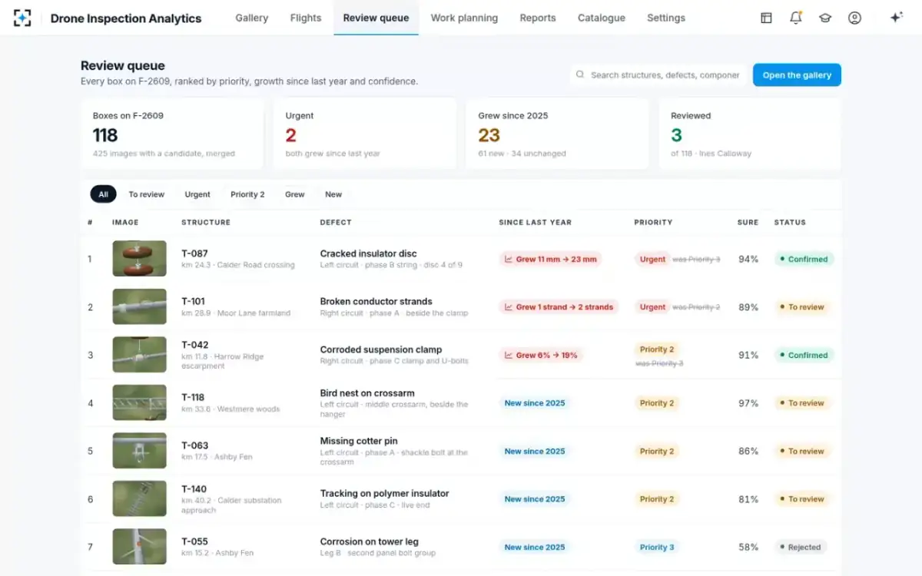Click the Grew 11 mm → 23 mm badge

pyautogui.click(x=550, y=259)
